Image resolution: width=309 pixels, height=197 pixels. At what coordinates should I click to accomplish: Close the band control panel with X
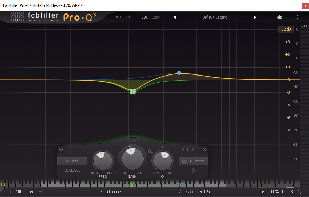click(x=204, y=149)
